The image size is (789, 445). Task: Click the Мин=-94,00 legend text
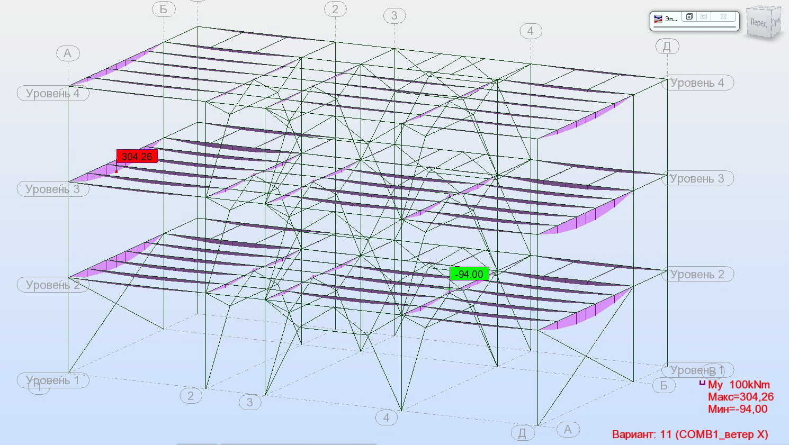[x=738, y=409]
